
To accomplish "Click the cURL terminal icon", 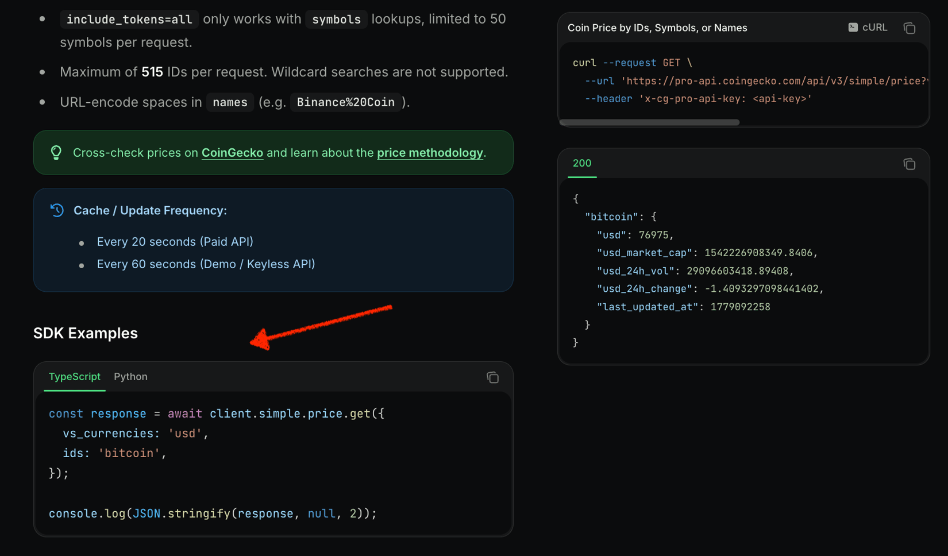I will coord(853,28).
